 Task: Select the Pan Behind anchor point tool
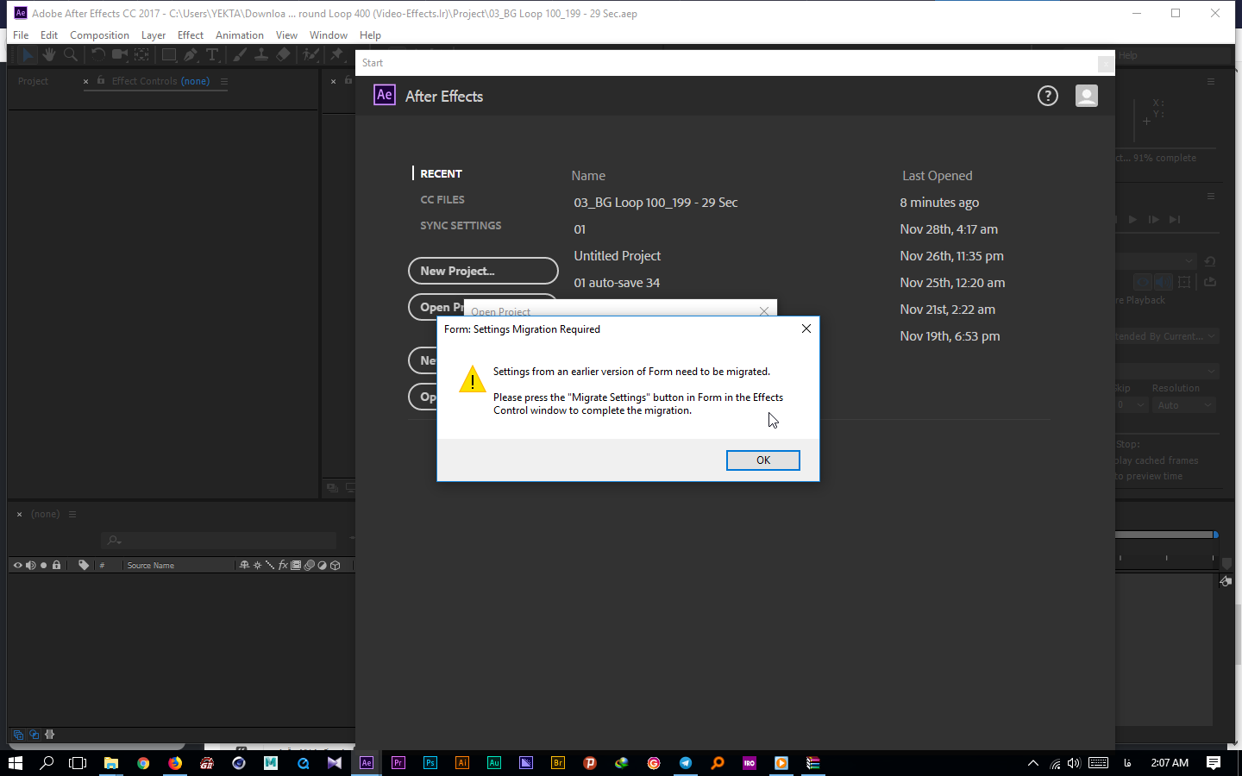tap(142, 54)
